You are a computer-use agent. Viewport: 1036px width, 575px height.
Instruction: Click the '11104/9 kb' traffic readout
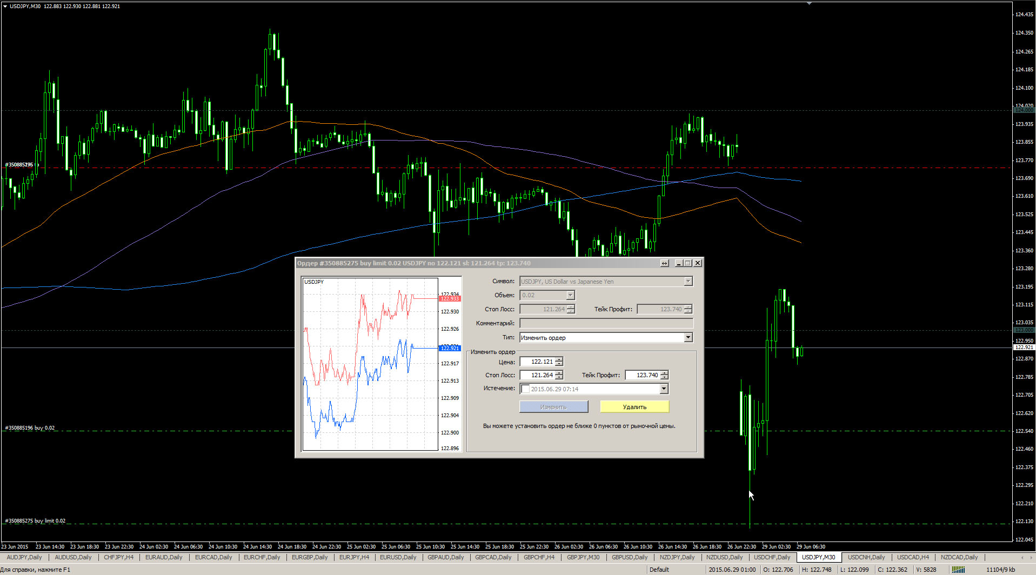(x=1000, y=570)
